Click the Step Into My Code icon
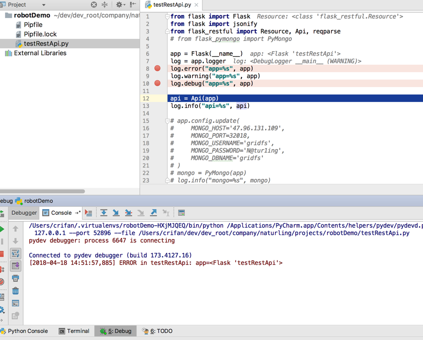Image resolution: width=423 pixels, height=340 pixels. 128,213
